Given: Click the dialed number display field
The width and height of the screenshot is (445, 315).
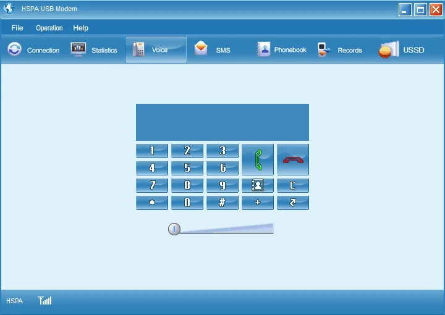Looking at the screenshot, I should [x=222, y=122].
